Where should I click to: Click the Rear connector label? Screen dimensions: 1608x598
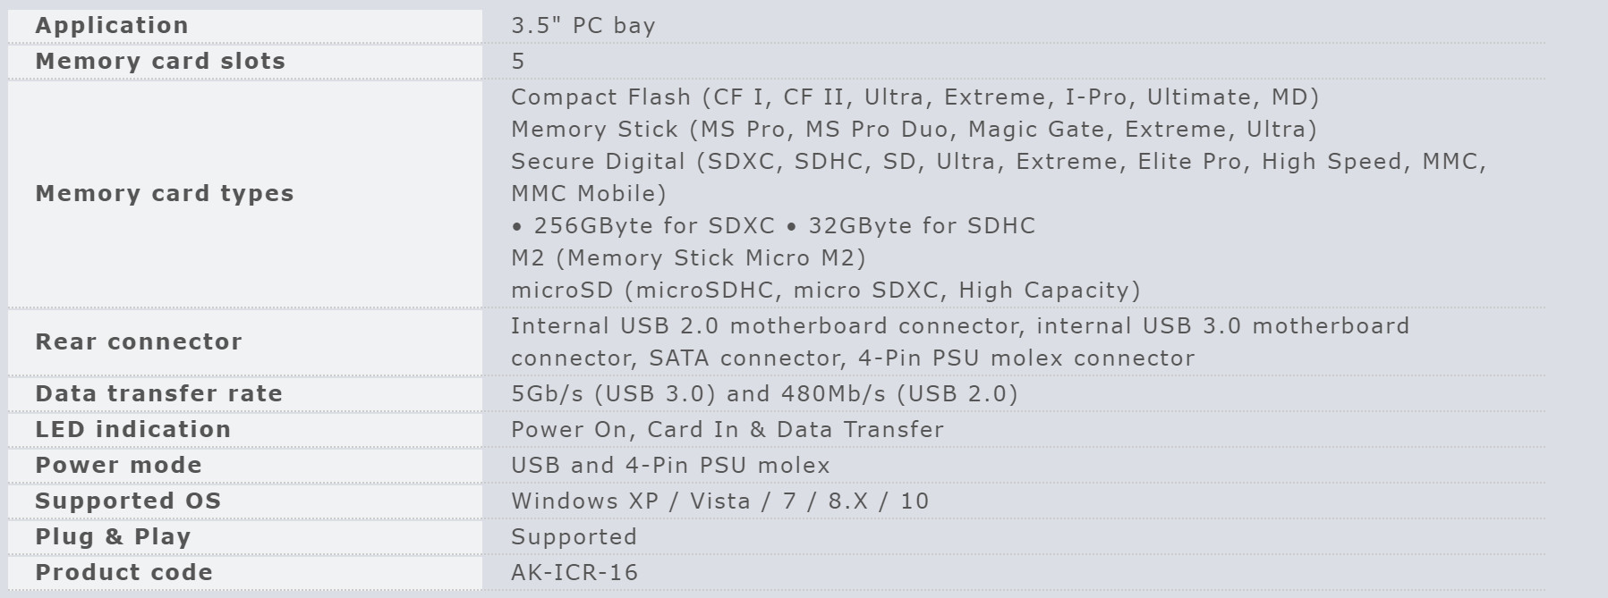point(139,341)
